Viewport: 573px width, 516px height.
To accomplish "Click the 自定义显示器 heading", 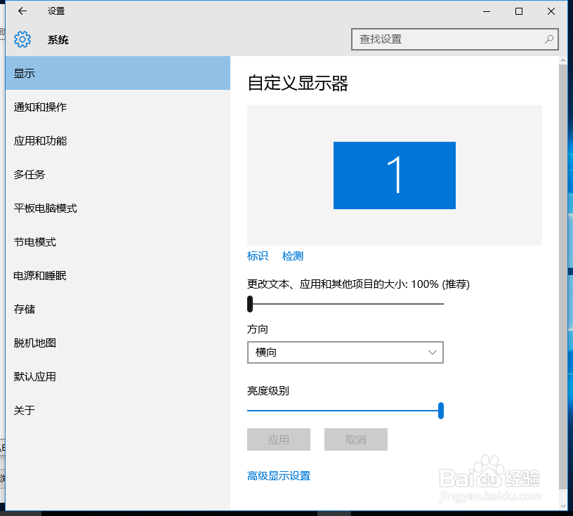I will (298, 83).
